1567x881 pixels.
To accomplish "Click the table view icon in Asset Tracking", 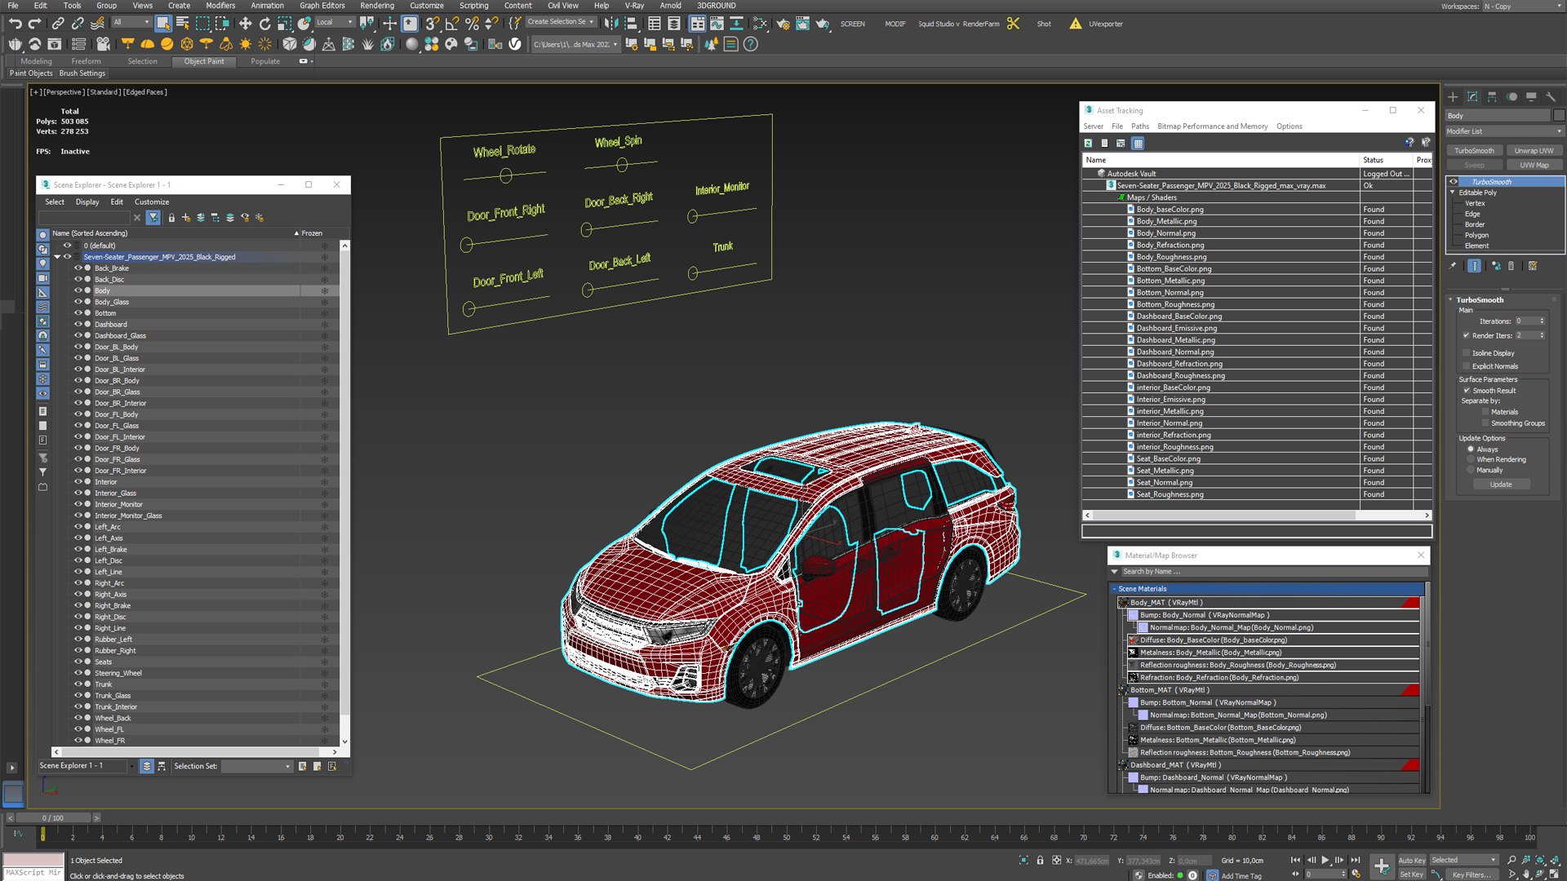I will click(1138, 143).
